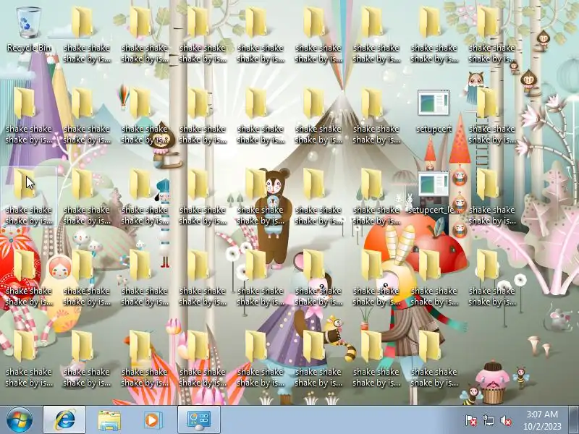The width and height of the screenshot is (579, 434).
Task: Select the hover-highlighted folder under the mouse pointer
Action: [x=29, y=196]
